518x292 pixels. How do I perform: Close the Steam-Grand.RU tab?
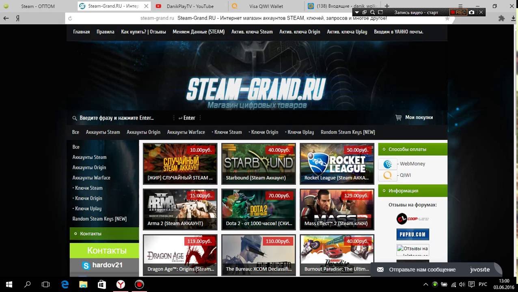[146, 6]
